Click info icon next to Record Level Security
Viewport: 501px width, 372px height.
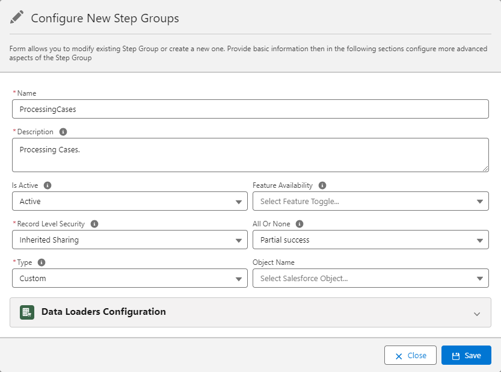coord(94,224)
